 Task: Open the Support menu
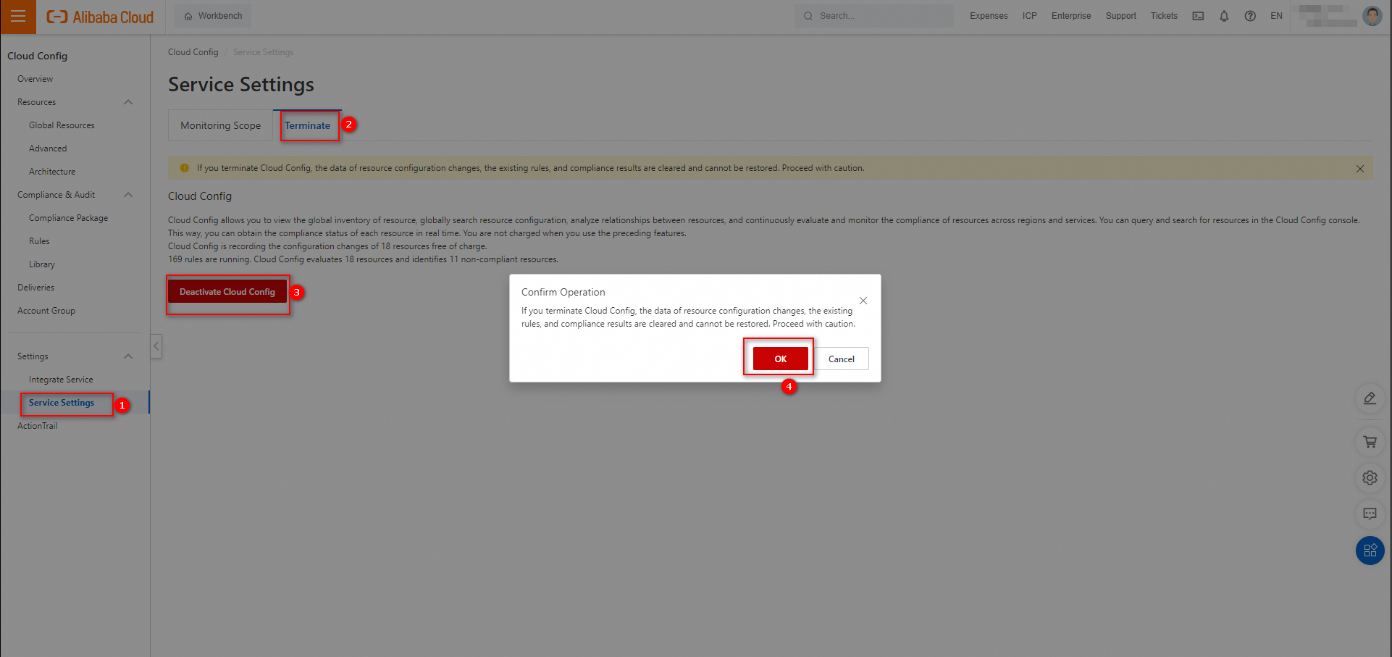1120,16
